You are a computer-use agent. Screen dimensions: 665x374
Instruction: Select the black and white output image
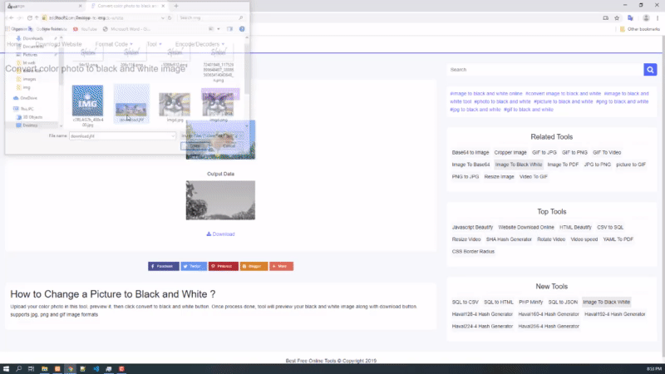pyautogui.click(x=220, y=200)
